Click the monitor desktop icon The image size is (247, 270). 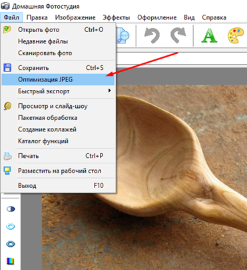click(x=7, y=171)
